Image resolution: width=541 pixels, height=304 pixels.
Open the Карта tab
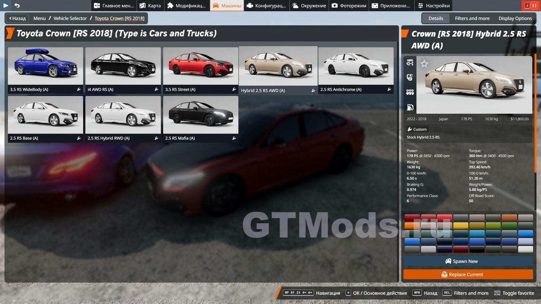pos(150,6)
